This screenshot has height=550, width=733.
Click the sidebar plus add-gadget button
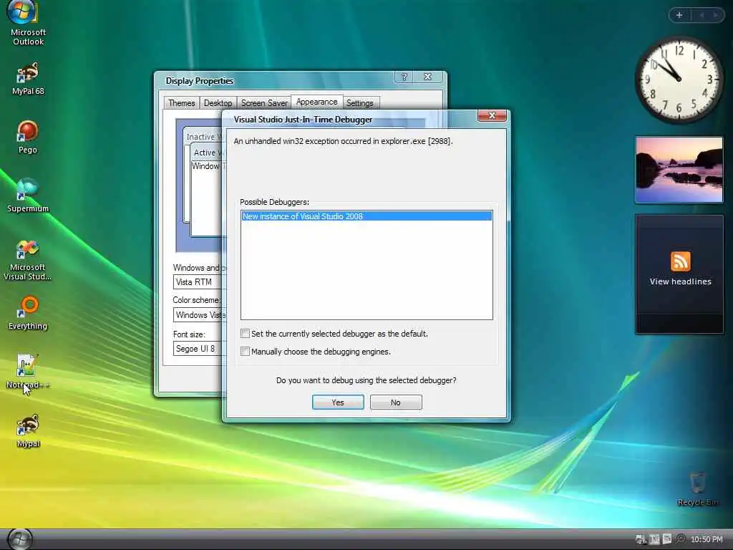click(679, 15)
